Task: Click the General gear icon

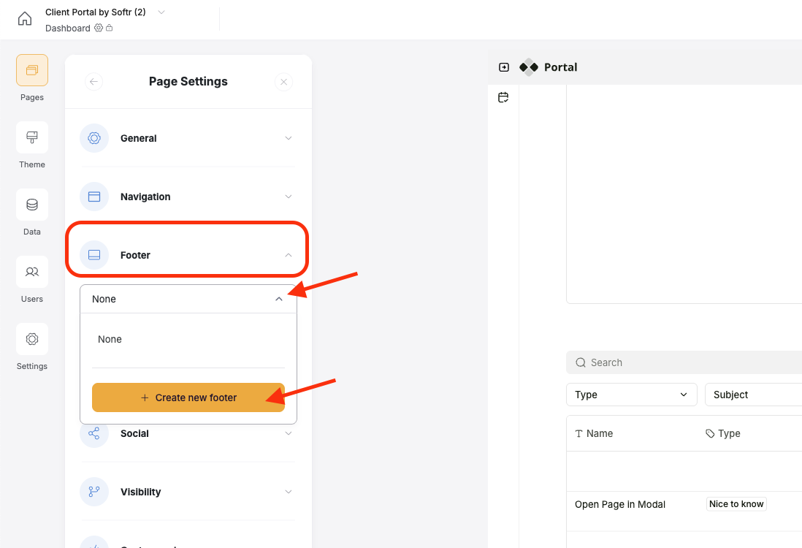Action: [94, 138]
